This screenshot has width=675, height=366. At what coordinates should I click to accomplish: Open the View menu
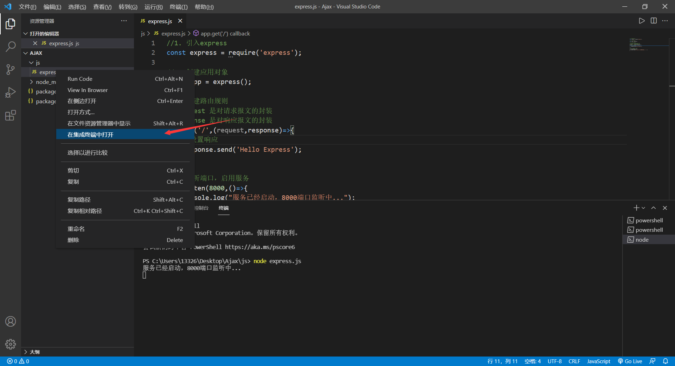pos(102,7)
